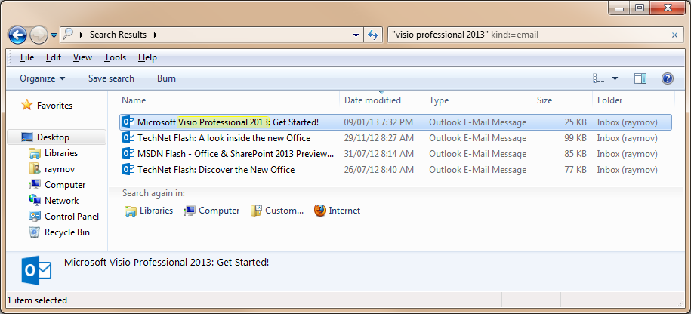Expand the view options dropdown arrow
This screenshot has width=691, height=314.
[x=615, y=78]
